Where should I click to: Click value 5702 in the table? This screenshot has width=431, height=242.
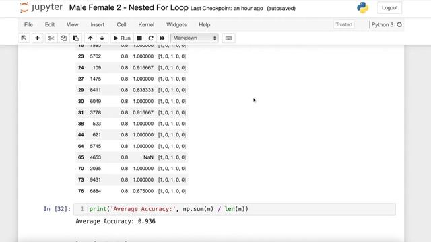(96, 56)
